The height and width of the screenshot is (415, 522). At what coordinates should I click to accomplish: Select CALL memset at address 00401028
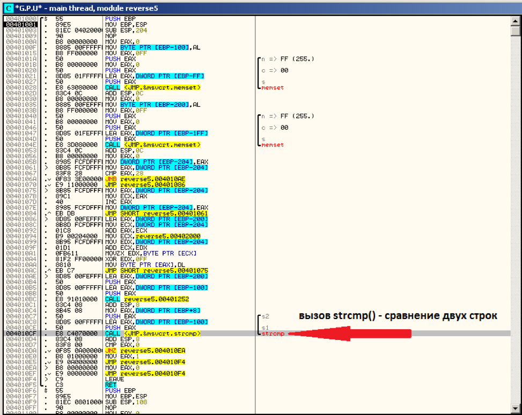click(x=153, y=87)
